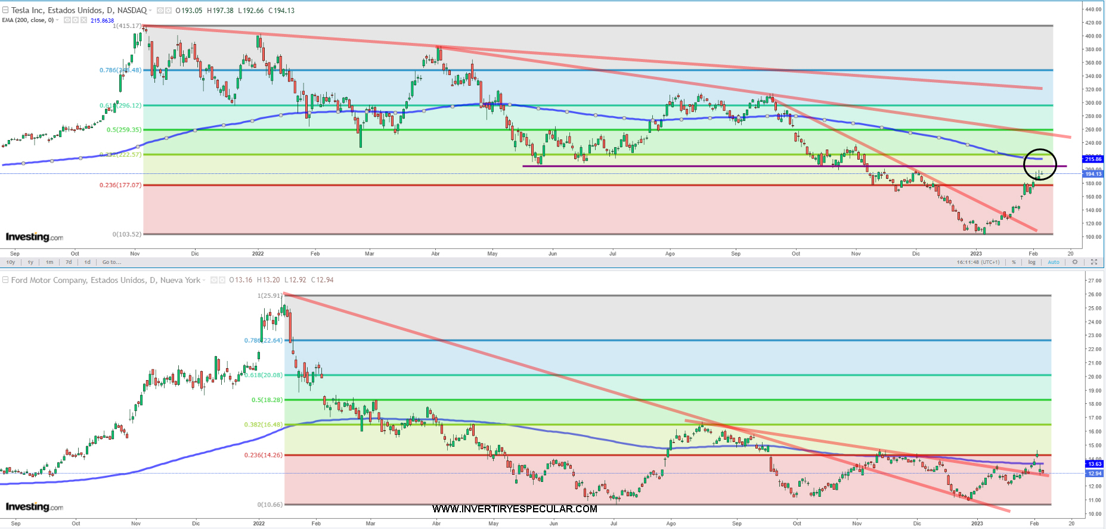This screenshot has width=1106, height=529.
Task: Select the 10y time range
Action: point(11,262)
